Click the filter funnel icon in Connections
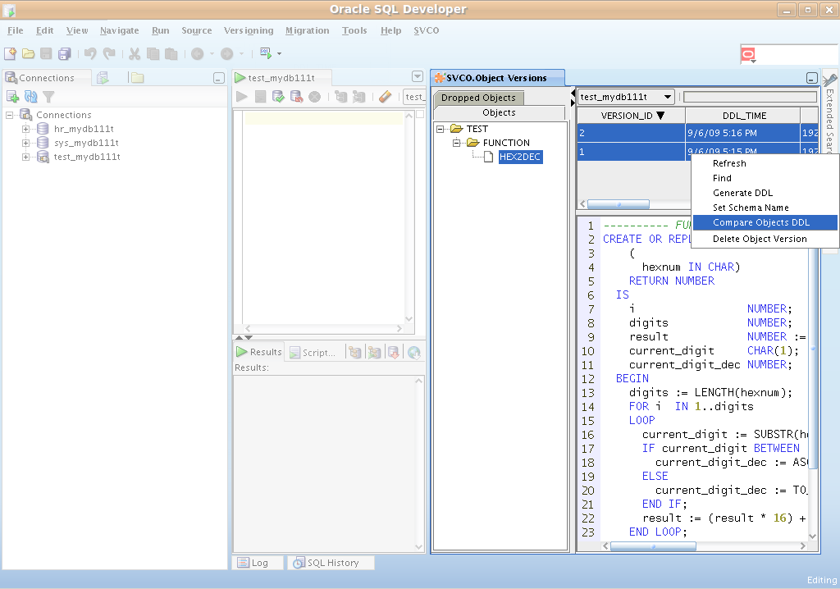 pyautogui.click(x=48, y=97)
